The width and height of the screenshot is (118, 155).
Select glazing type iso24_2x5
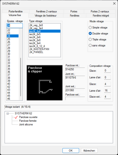pyautogui.click(x=44, y=34)
